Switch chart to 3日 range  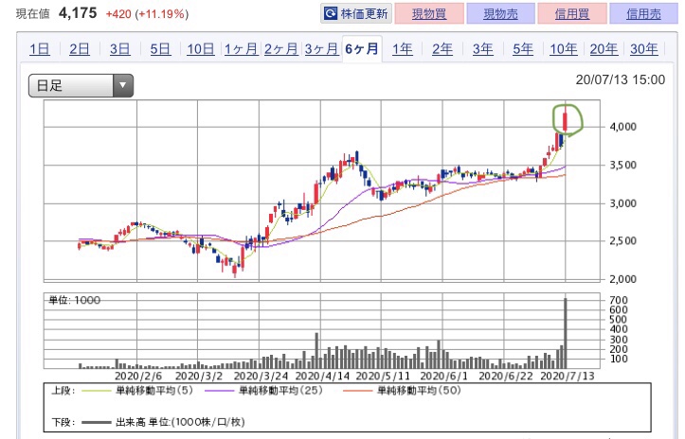click(119, 49)
